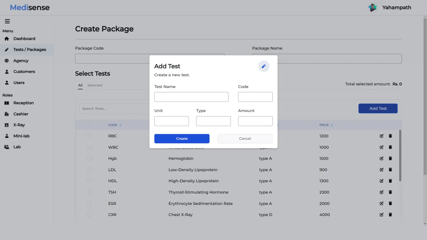This screenshot has width=427, height=240.
Task: Click the Create button in dialog
Action: pos(182,139)
